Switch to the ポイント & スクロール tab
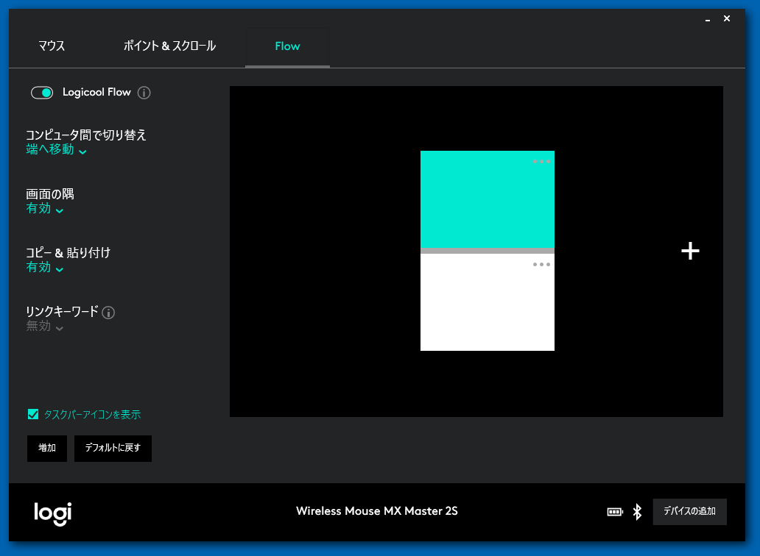Viewport: 760px width, 556px height. click(169, 46)
